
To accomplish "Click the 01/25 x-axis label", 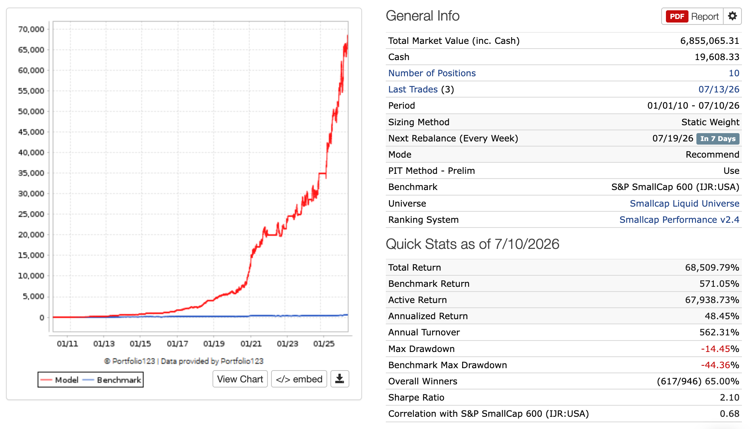I will 324,344.
